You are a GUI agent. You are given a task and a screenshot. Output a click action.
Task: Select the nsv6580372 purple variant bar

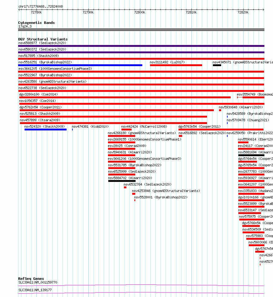(x=141, y=52)
